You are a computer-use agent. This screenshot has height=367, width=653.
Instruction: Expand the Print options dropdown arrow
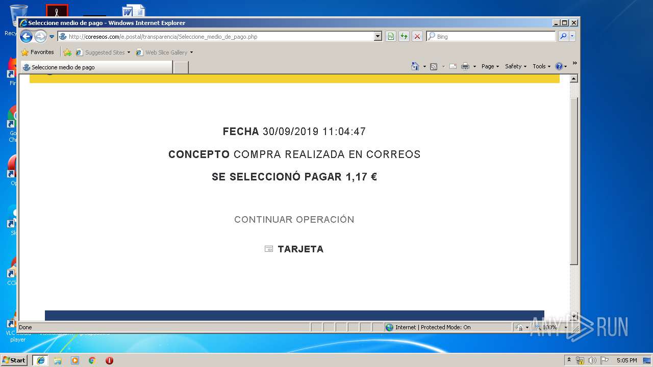[x=474, y=67]
